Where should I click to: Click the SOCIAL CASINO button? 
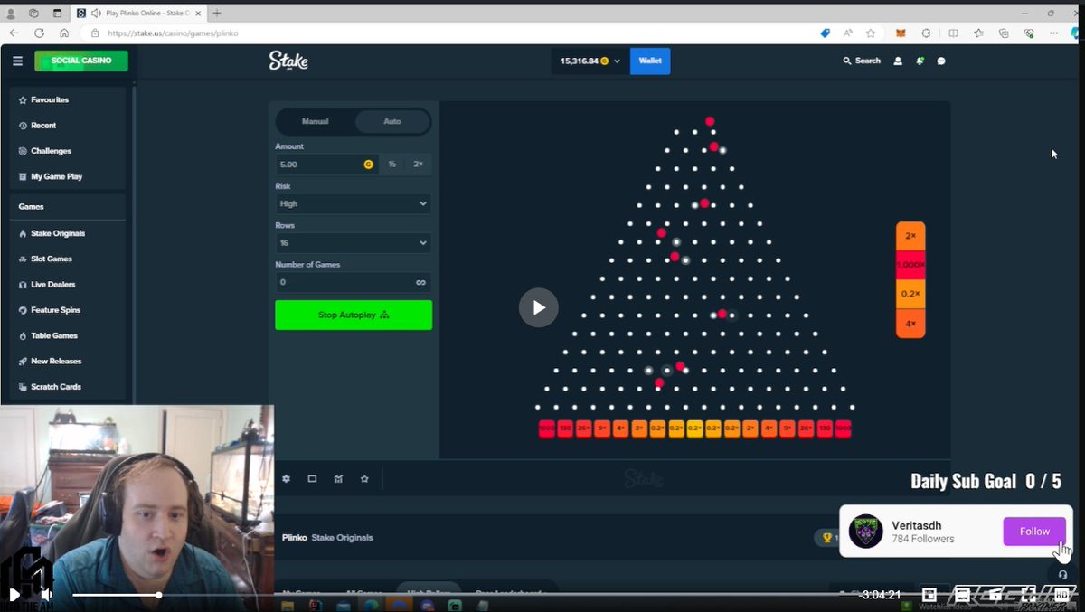click(x=81, y=61)
